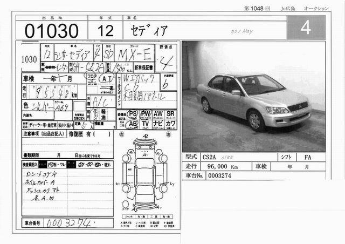Click the Wエアバッグ sales point note
Viewport: 345px width, 244px height.
click(x=139, y=78)
